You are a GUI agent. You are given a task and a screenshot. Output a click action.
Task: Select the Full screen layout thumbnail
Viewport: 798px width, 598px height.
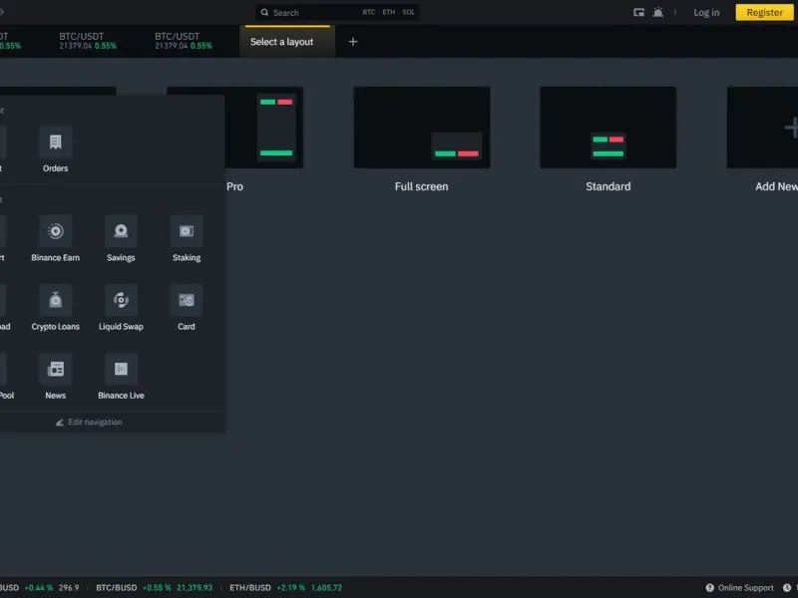[x=422, y=128]
